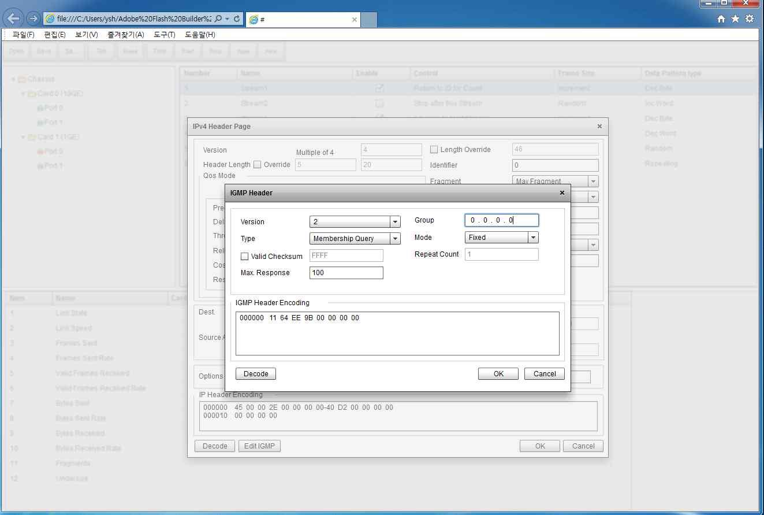The width and height of the screenshot is (764, 515).
Task: Click the Open toolbar button
Action: click(x=16, y=51)
